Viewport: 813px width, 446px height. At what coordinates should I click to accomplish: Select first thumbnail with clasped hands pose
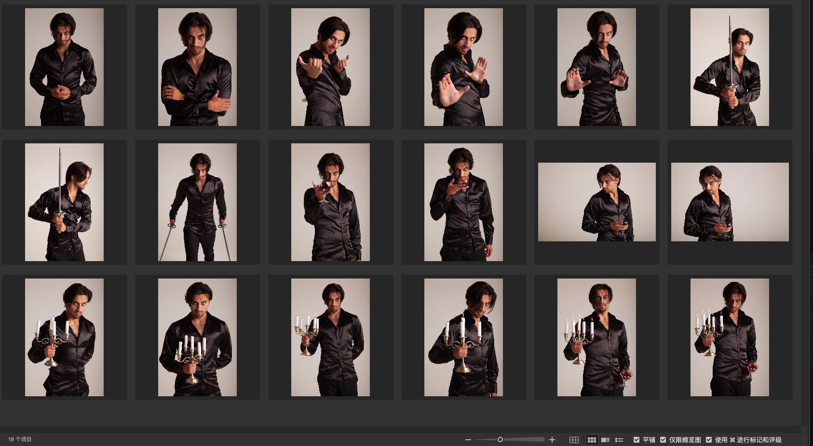pos(64,67)
